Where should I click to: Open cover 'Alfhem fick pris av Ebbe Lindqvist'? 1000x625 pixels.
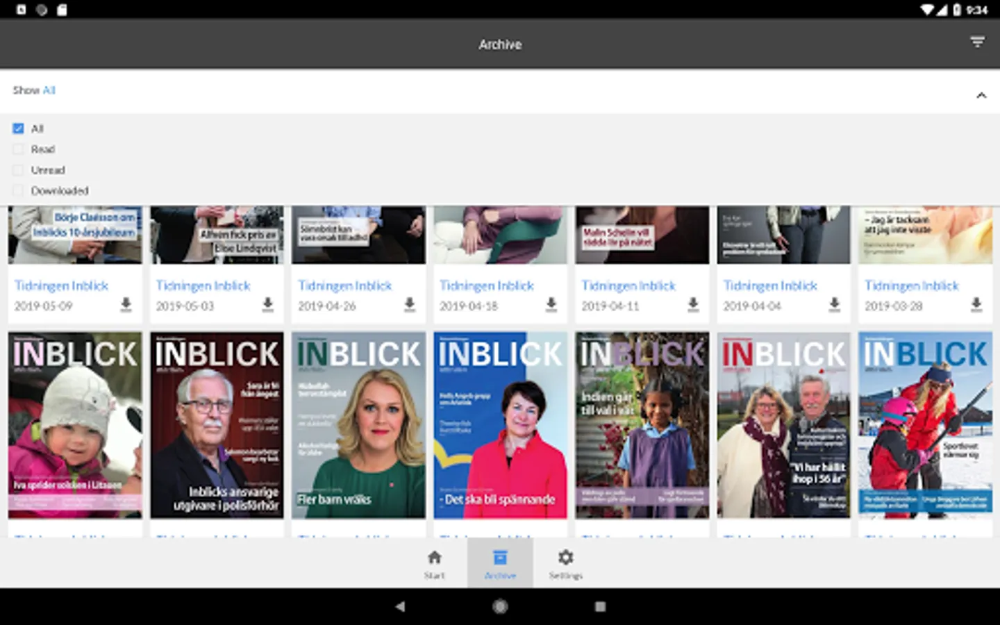[217, 235]
